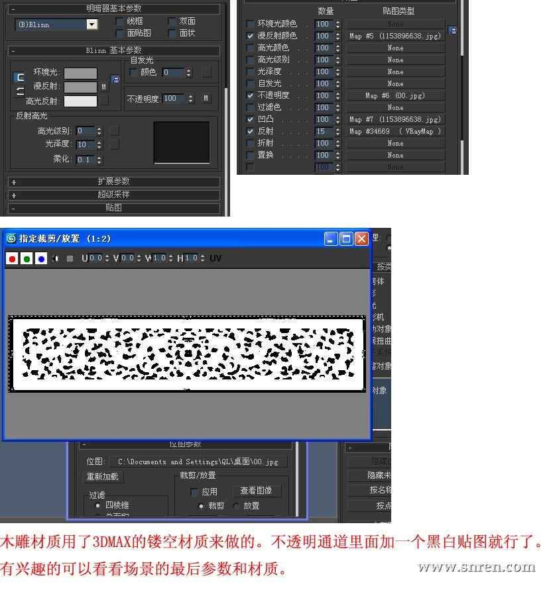Click the black-white bitmap preview in crop window
The width and height of the screenshot is (549, 596).
pos(187,354)
